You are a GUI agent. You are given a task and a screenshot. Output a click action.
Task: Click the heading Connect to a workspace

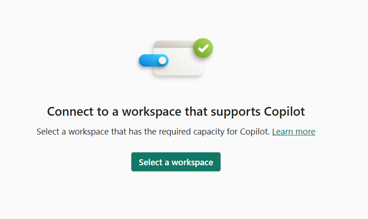[x=176, y=112]
